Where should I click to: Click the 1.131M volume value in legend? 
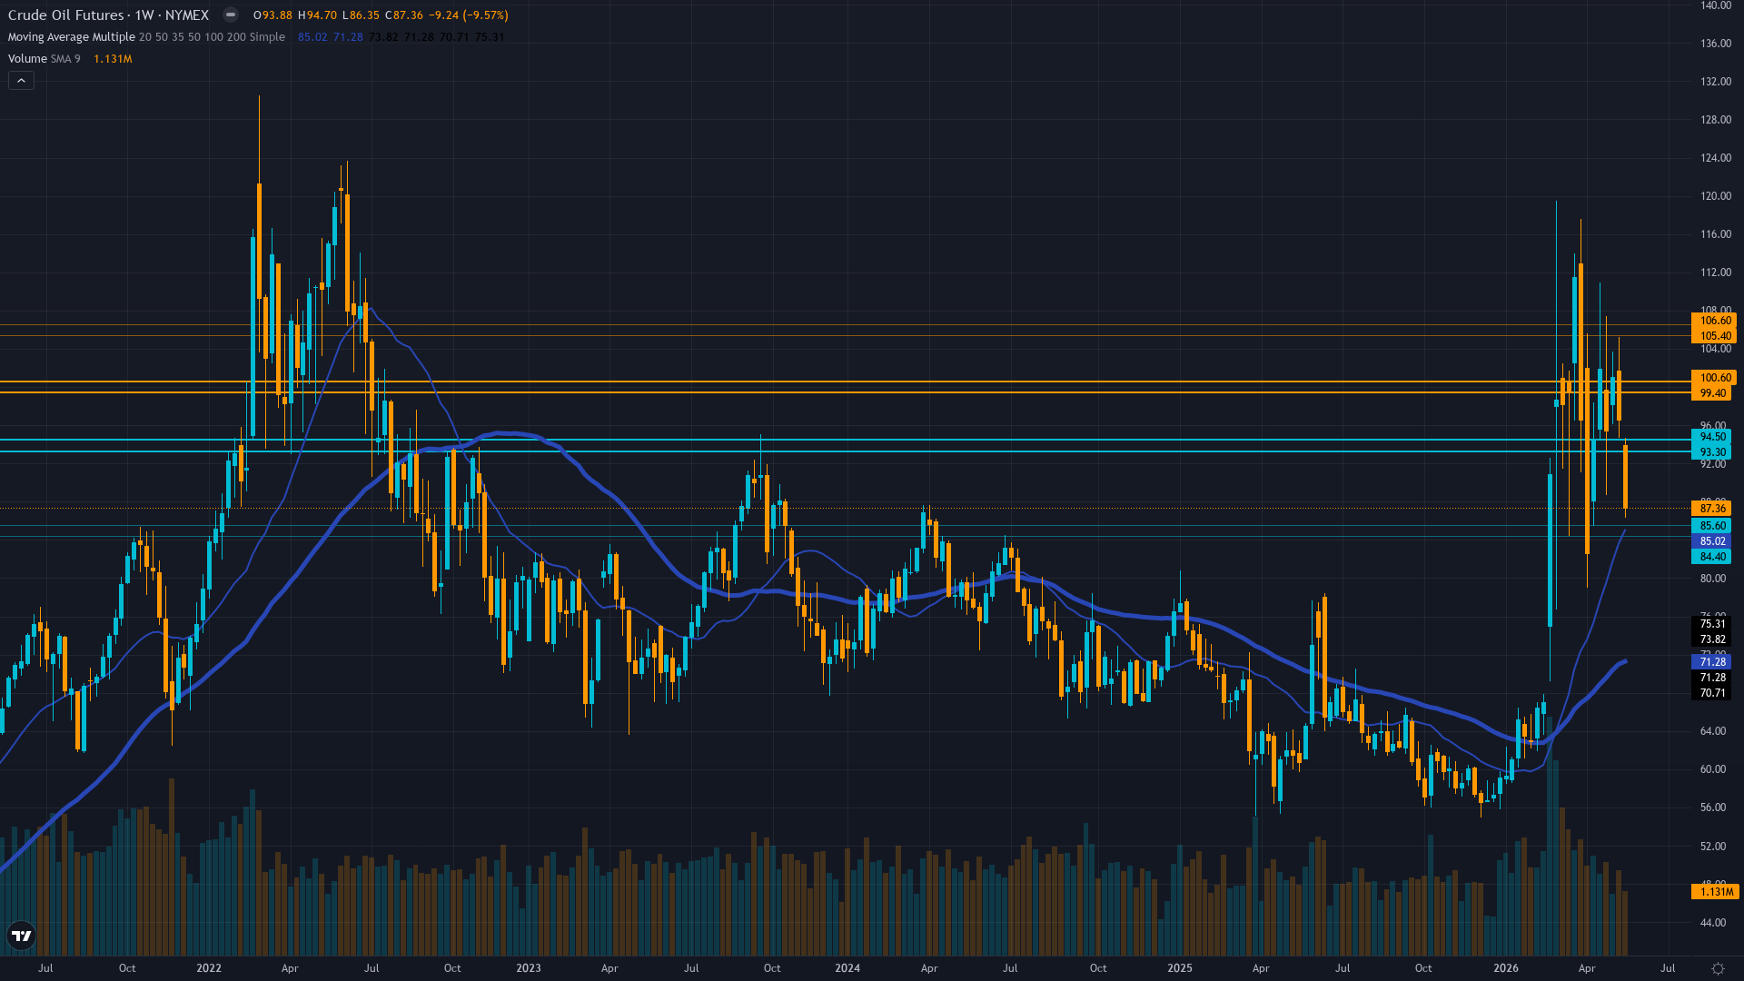(113, 59)
